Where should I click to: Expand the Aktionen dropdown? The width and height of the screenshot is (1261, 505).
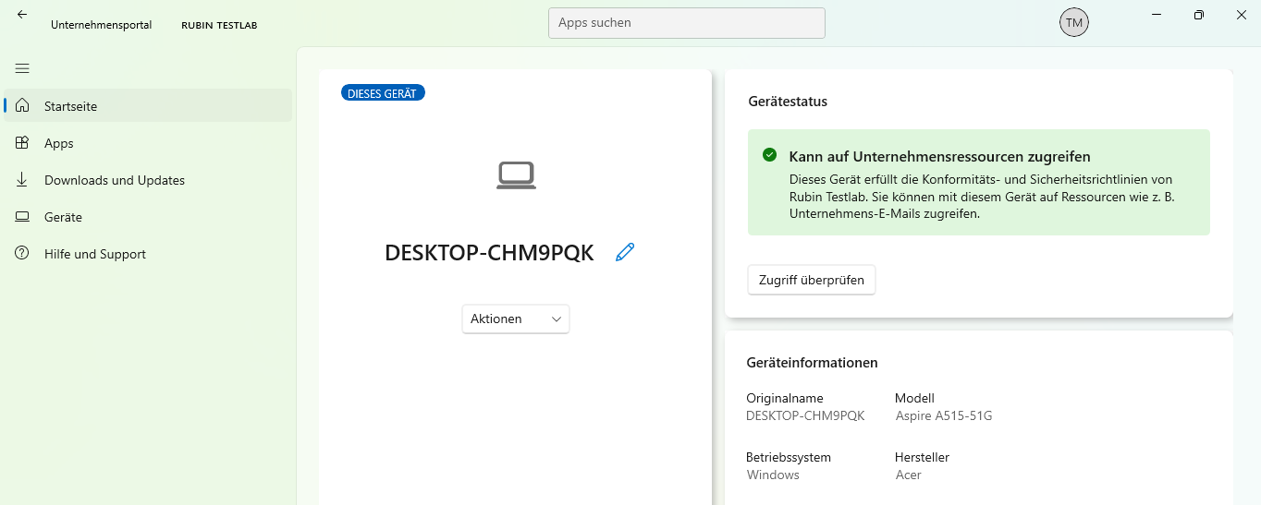(516, 319)
